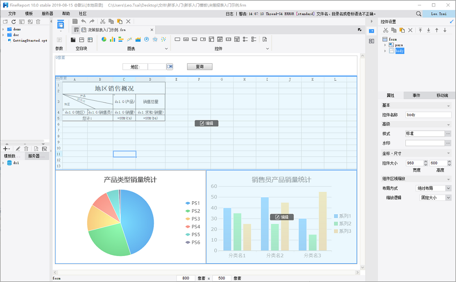Click the undo arrow icon

(x=83, y=21)
